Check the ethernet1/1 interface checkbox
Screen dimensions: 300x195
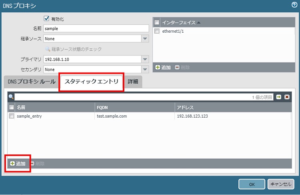point(157,31)
